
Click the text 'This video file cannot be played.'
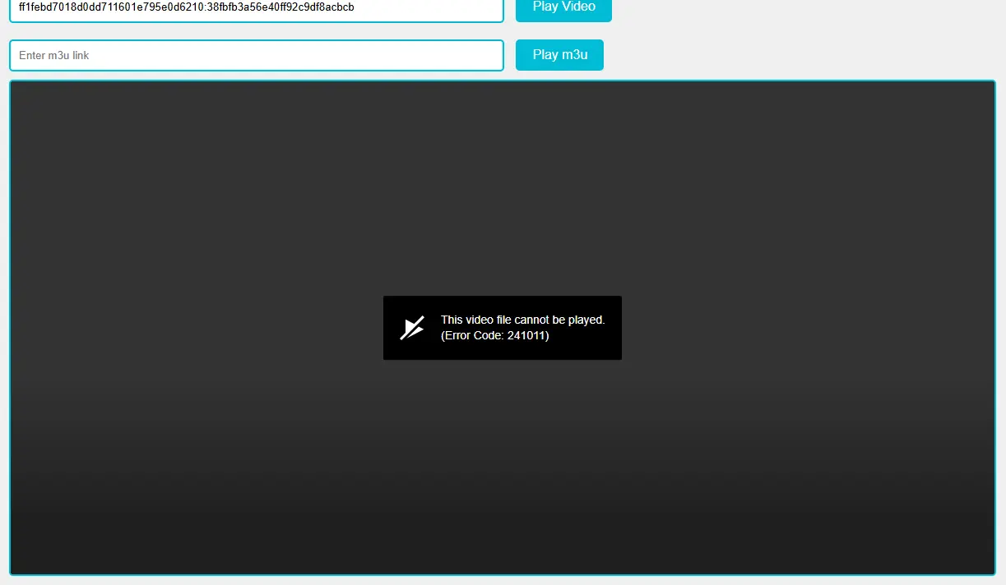pos(523,320)
